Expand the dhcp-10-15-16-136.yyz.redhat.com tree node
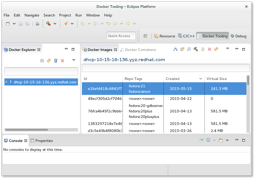254x178 pixels. pyautogui.click(x=6, y=82)
